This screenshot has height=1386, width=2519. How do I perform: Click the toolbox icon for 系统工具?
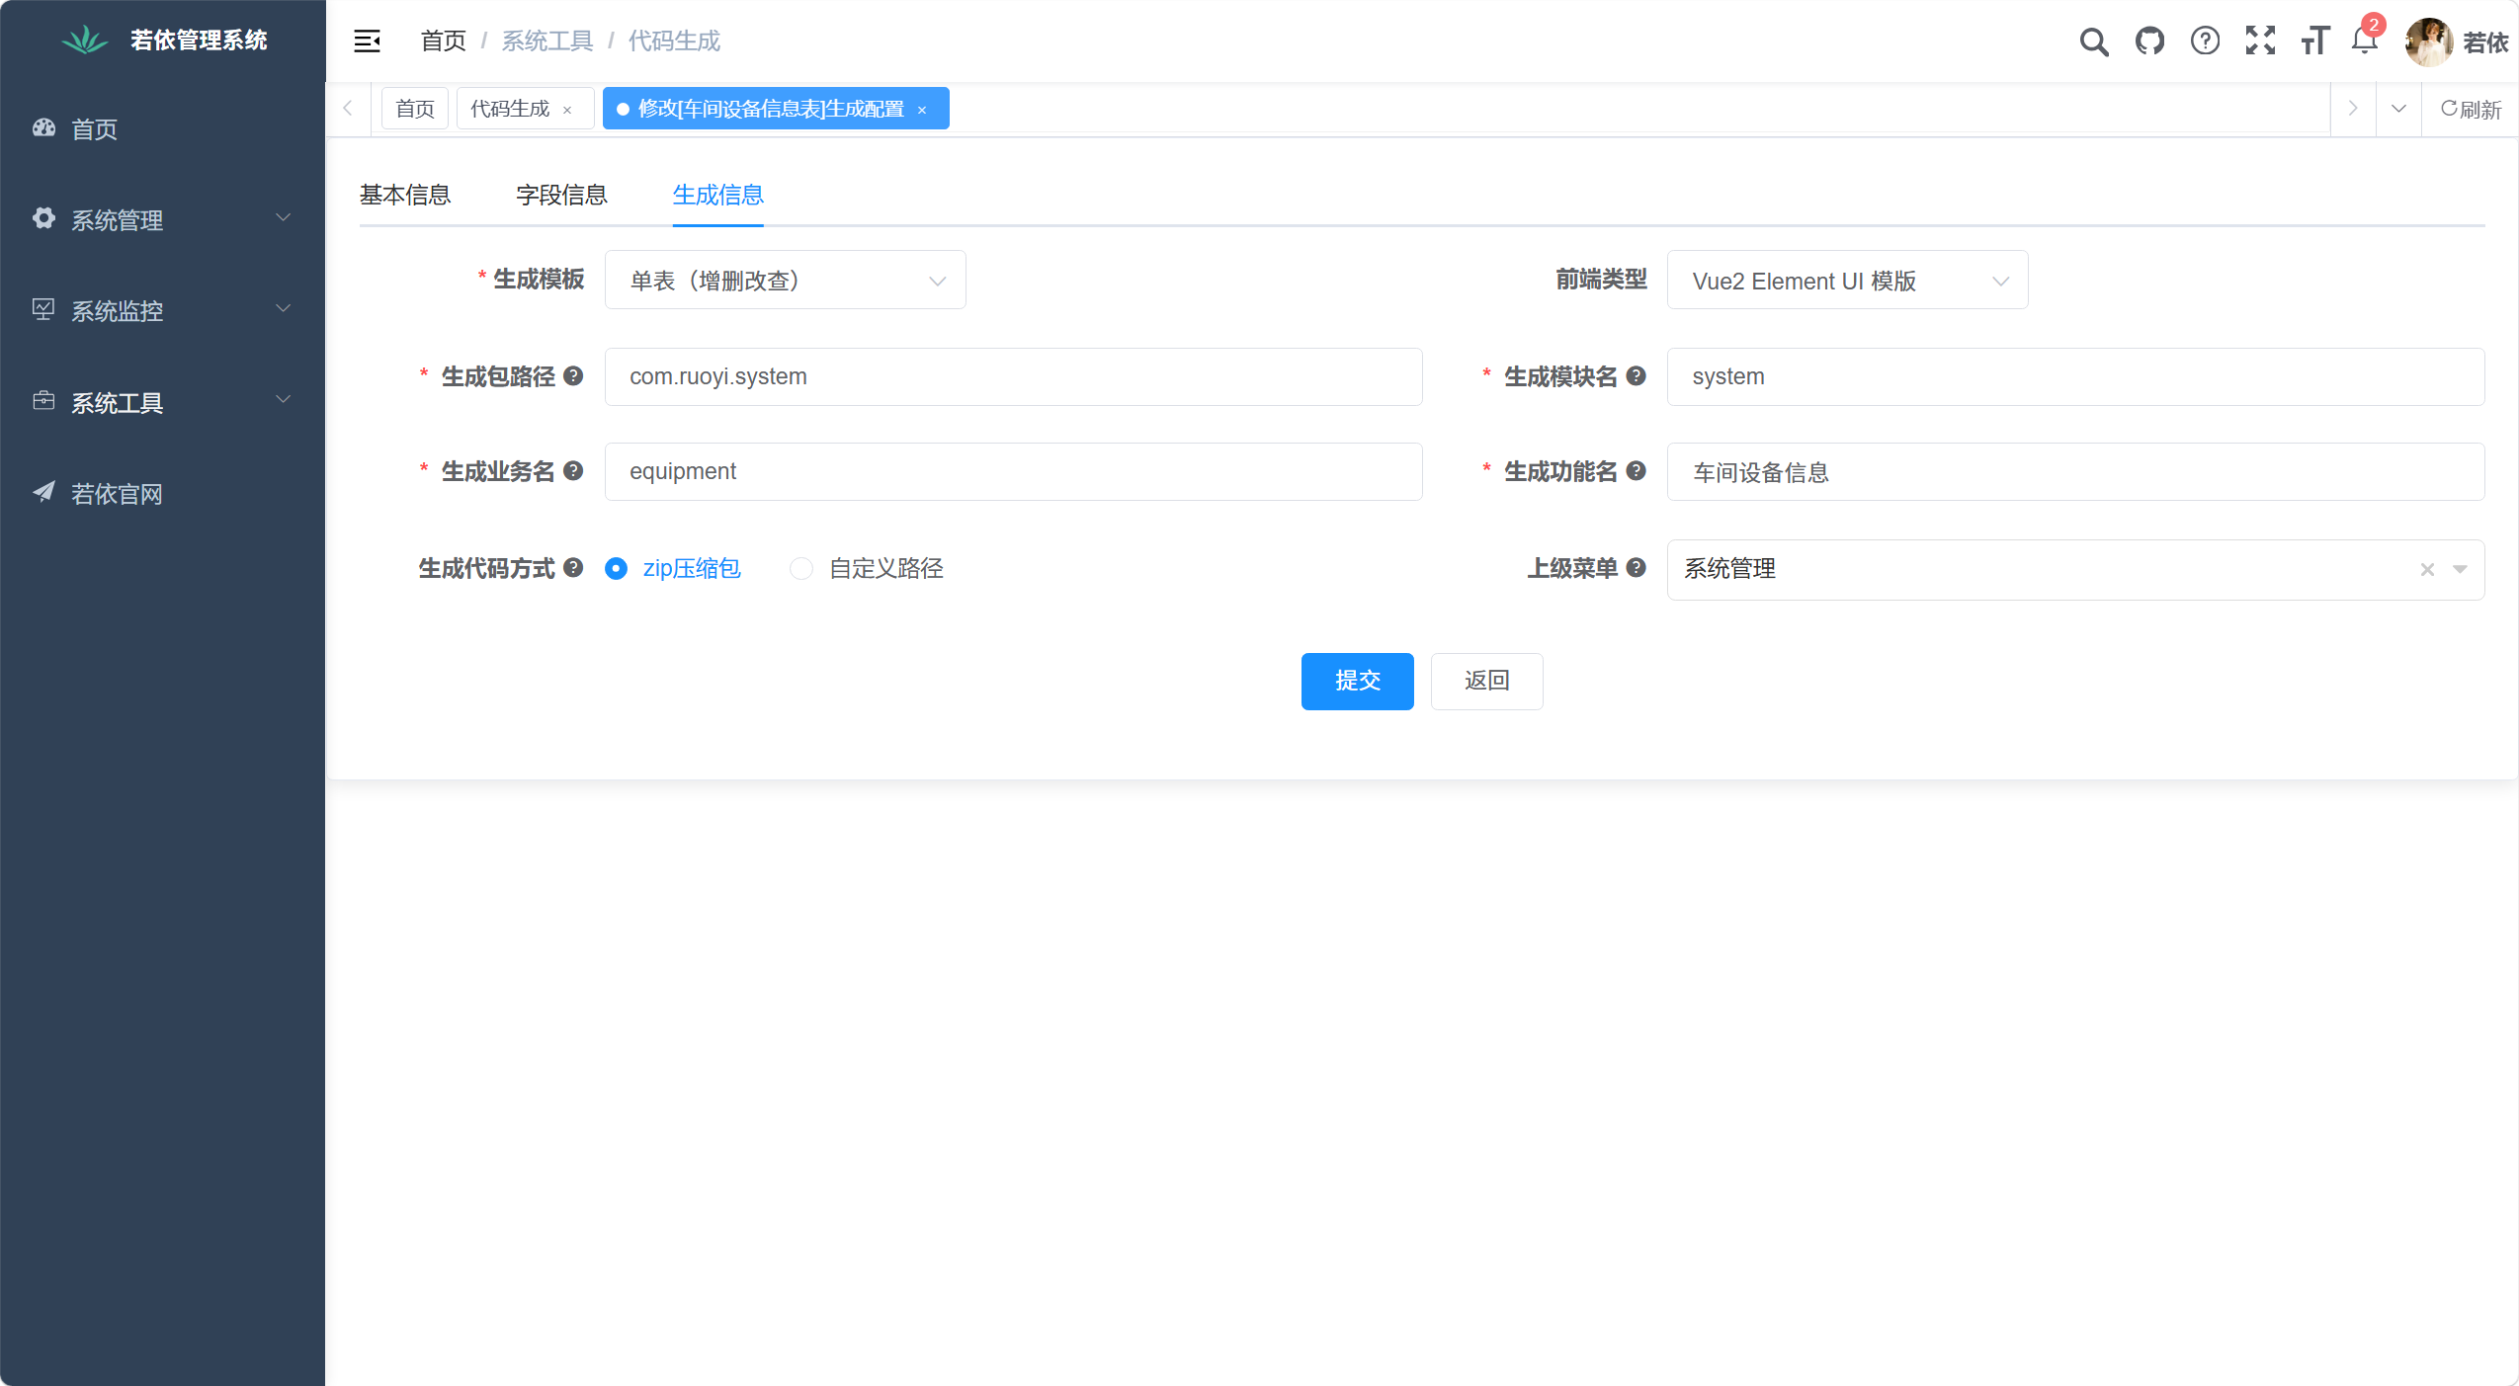click(x=43, y=400)
